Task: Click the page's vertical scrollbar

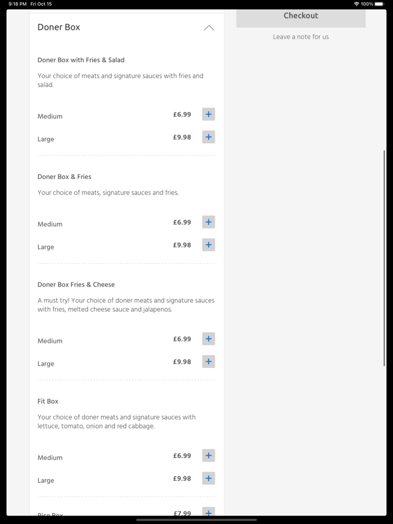Action: (385, 258)
